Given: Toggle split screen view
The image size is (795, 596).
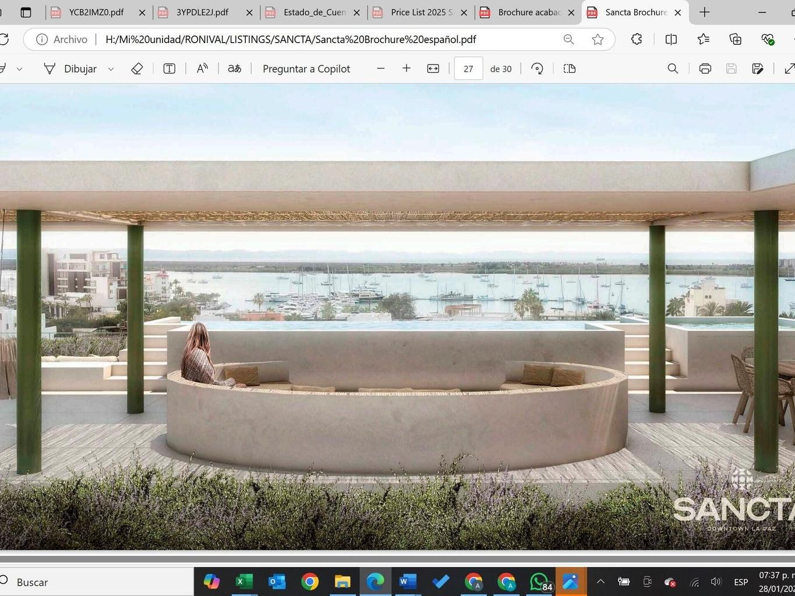Looking at the screenshot, I should [671, 40].
